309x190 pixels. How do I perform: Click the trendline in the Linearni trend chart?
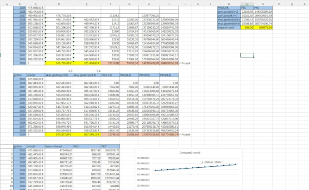[x=195, y=167]
